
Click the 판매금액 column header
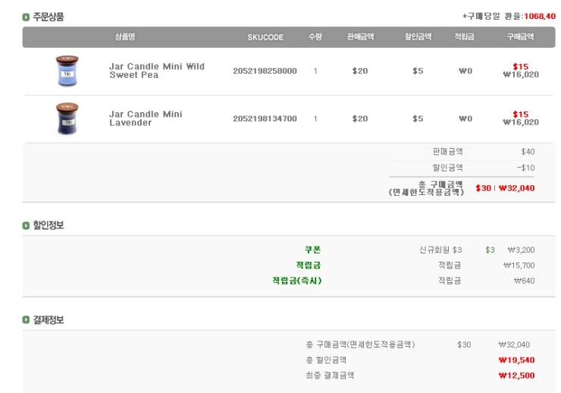click(360, 37)
